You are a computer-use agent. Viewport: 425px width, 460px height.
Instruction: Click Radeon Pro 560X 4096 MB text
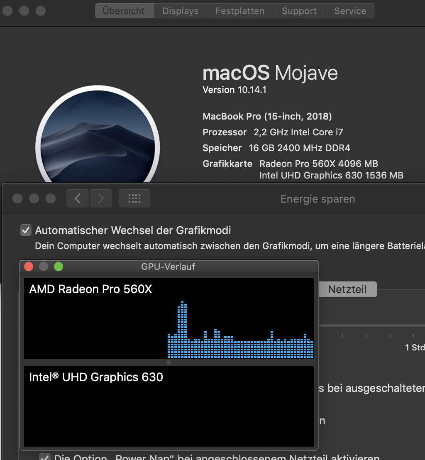pyautogui.click(x=319, y=164)
